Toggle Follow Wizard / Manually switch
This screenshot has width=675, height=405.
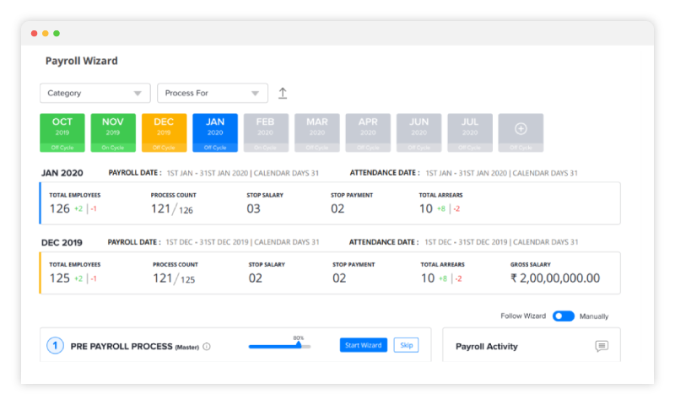point(564,316)
